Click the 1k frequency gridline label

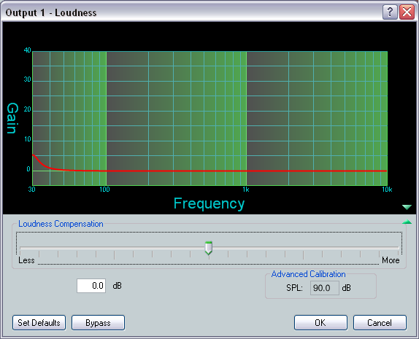click(246, 190)
